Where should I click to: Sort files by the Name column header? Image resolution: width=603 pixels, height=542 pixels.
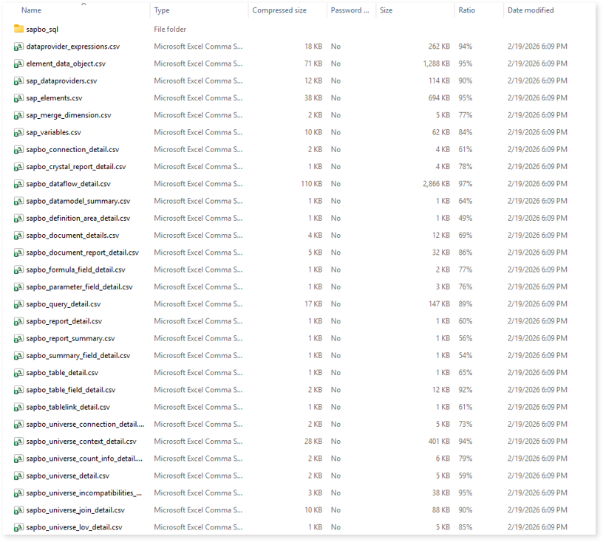coord(32,10)
